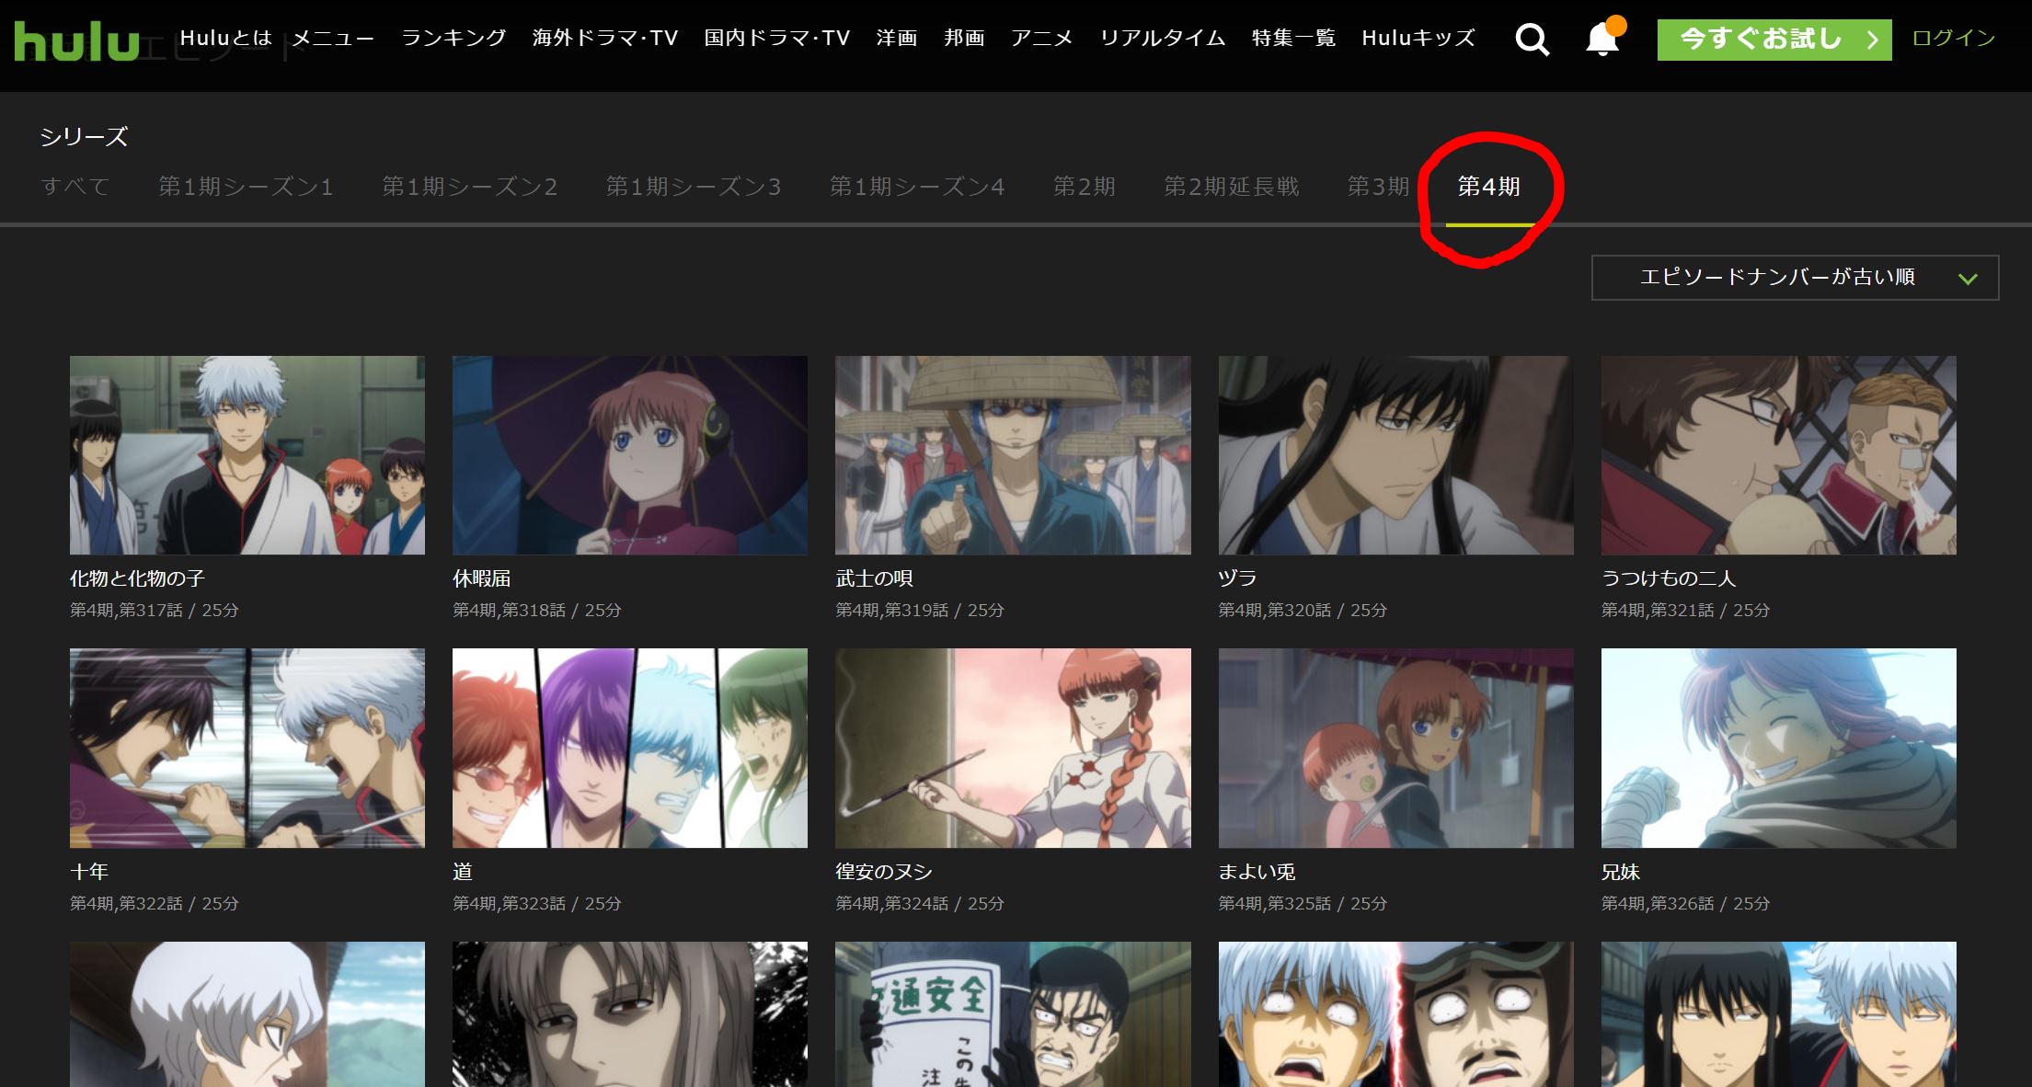
Task: Click the 武士の唄 title text
Action: 874,578
